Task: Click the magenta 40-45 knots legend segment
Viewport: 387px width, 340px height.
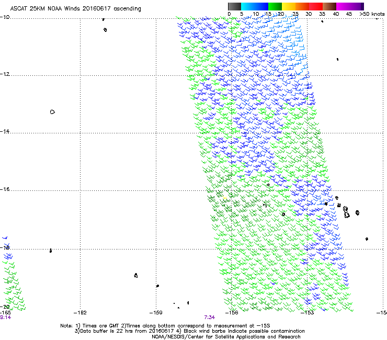Action: pyautogui.click(x=343, y=6)
